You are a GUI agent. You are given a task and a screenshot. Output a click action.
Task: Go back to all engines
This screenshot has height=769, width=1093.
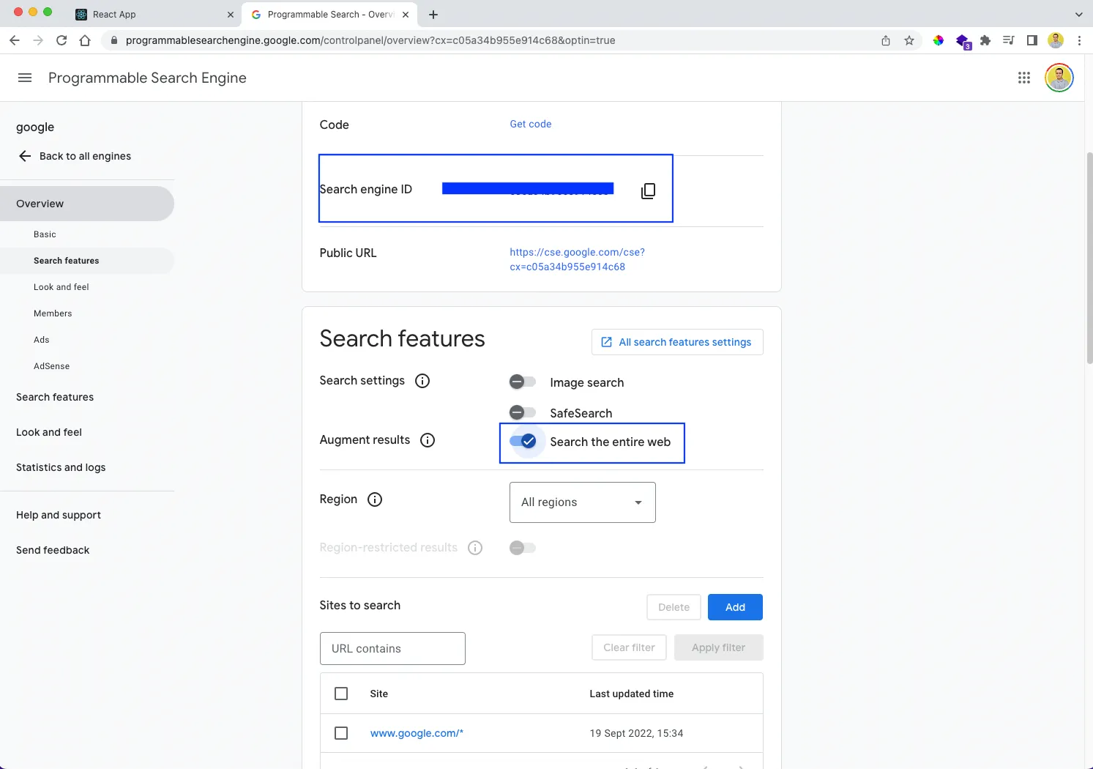tap(75, 156)
